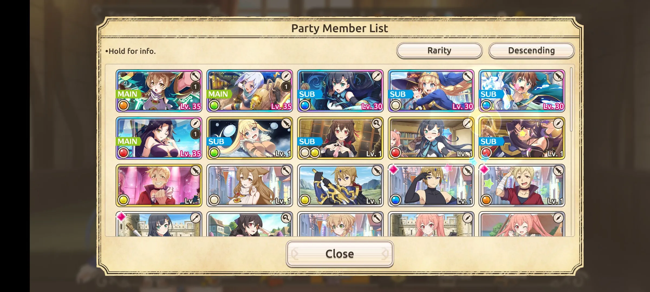Tap the magnifier-like weapon icon on the brown-haired SUB card
Image resolution: width=650 pixels, height=292 pixels.
click(377, 124)
